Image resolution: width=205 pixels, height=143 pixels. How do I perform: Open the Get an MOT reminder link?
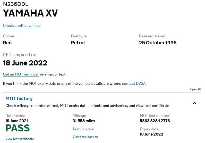point(21,74)
